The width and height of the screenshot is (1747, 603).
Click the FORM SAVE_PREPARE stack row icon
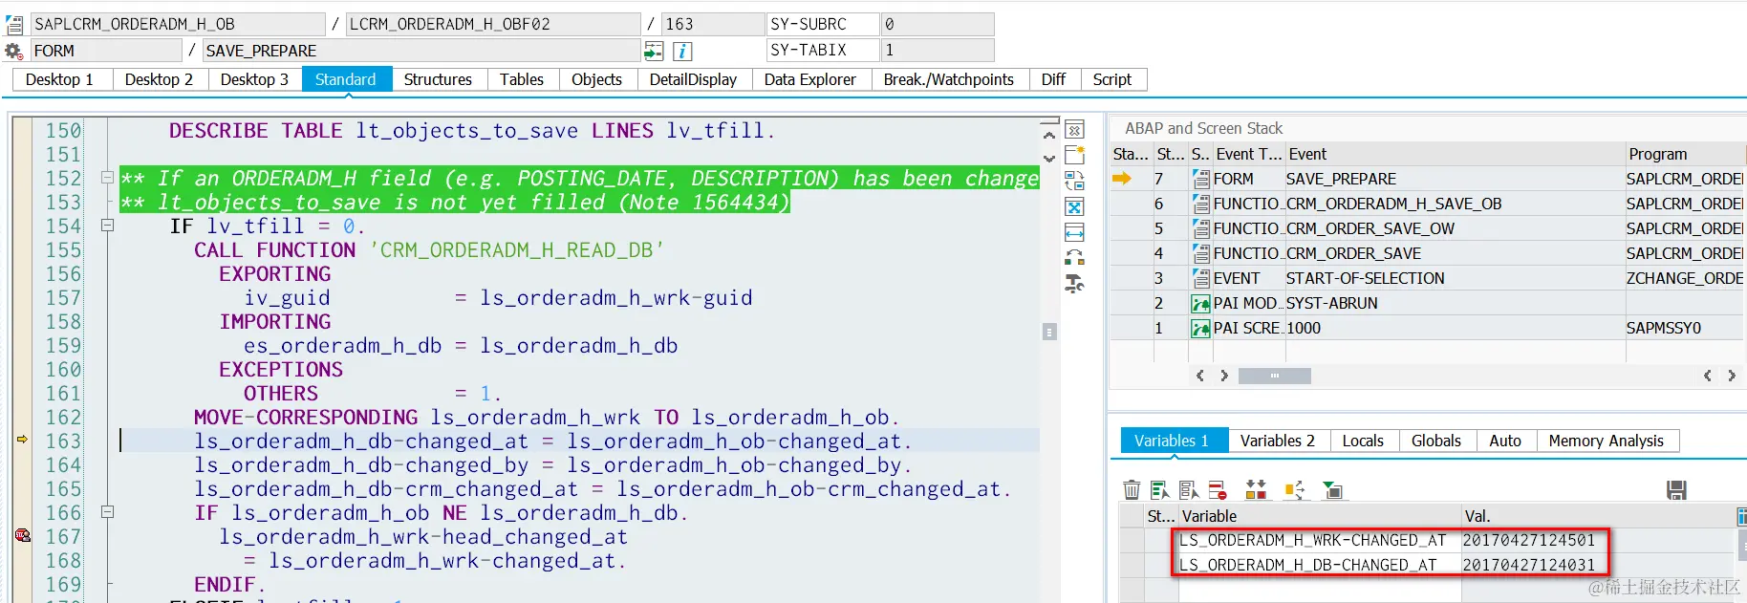[1201, 179]
